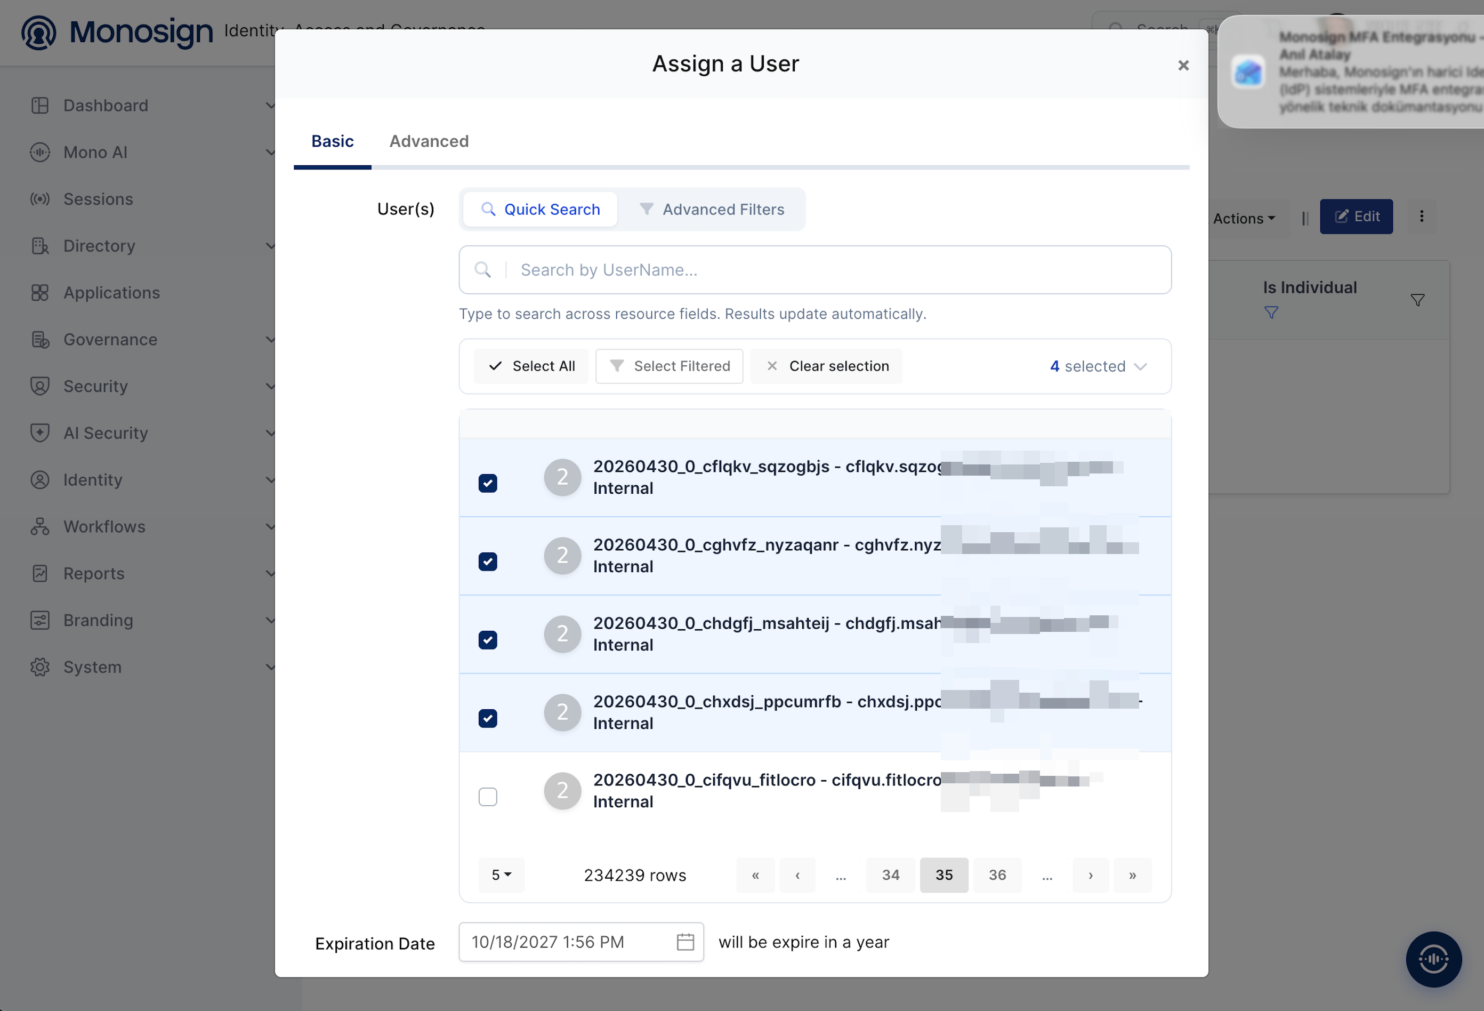The height and width of the screenshot is (1011, 1484).
Task: Click the Is Individual column filter icon
Action: [x=1417, y=300]
